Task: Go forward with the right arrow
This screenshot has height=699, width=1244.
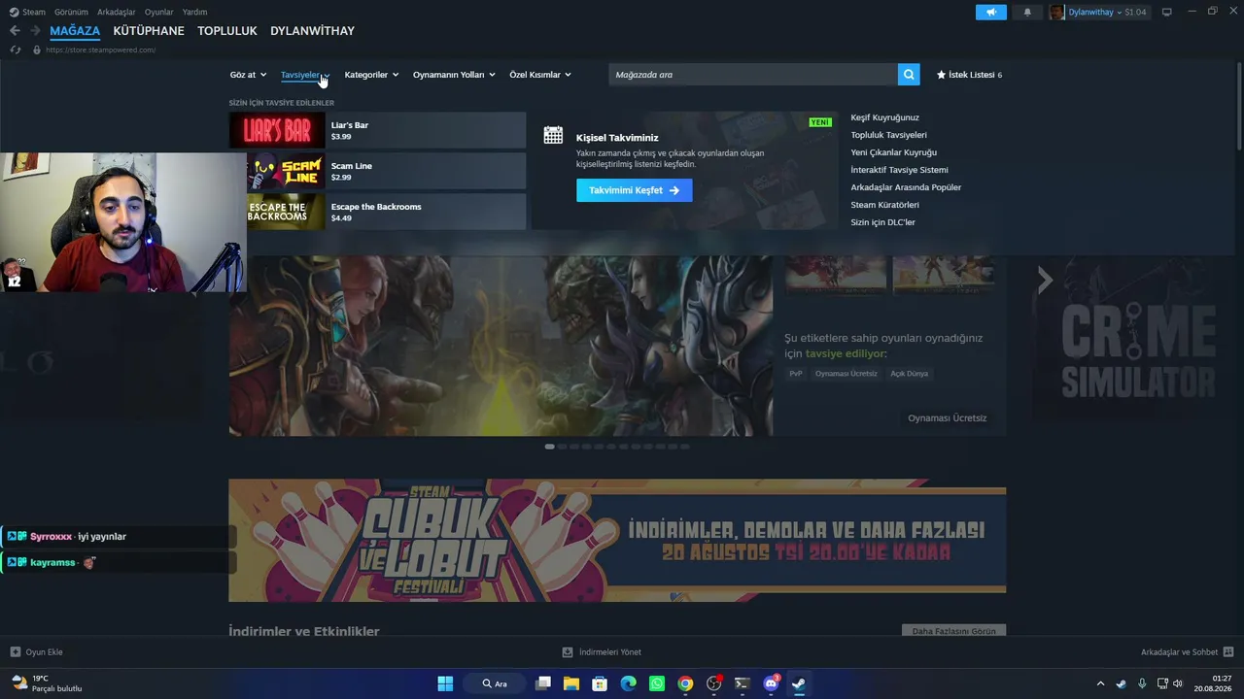Action: (37, 31)
